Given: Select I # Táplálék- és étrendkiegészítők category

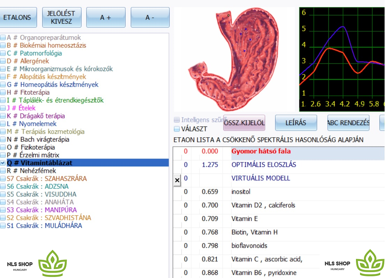Looking at the screenshot, I should pyautogui.click(x=55, y=100).
